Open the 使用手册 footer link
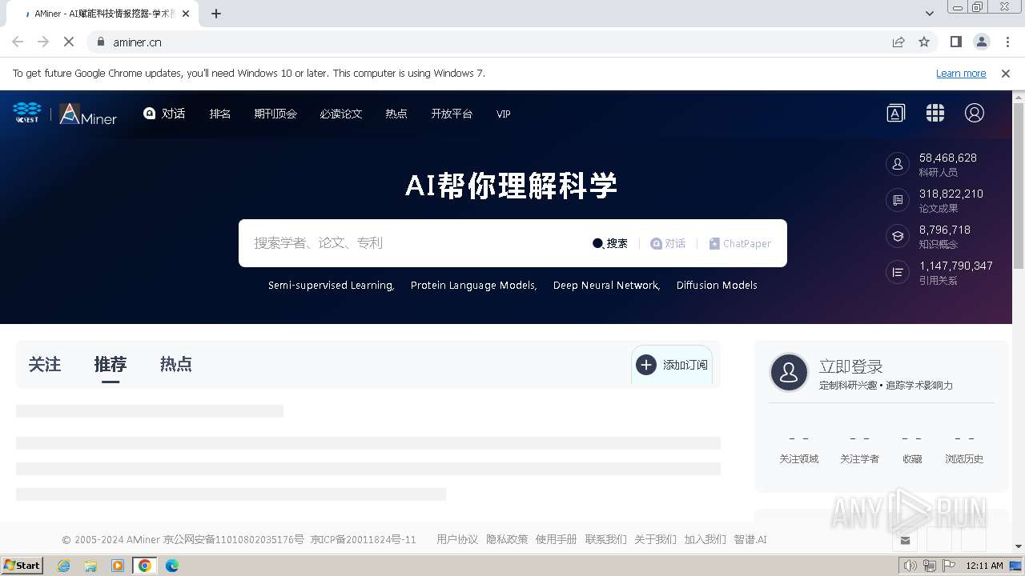Viewport: 1025px width, 576px height. pos(556,539)
